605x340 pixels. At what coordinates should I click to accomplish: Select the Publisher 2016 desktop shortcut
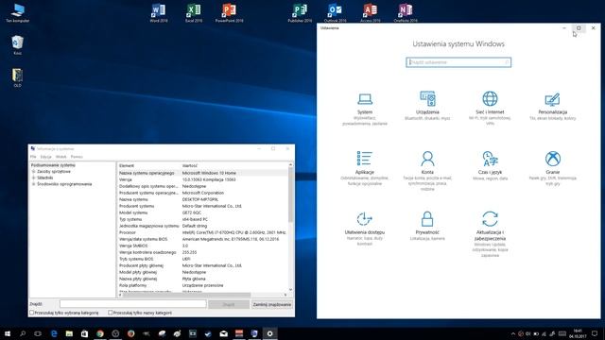pyautogui.click(x=300, y=13)
